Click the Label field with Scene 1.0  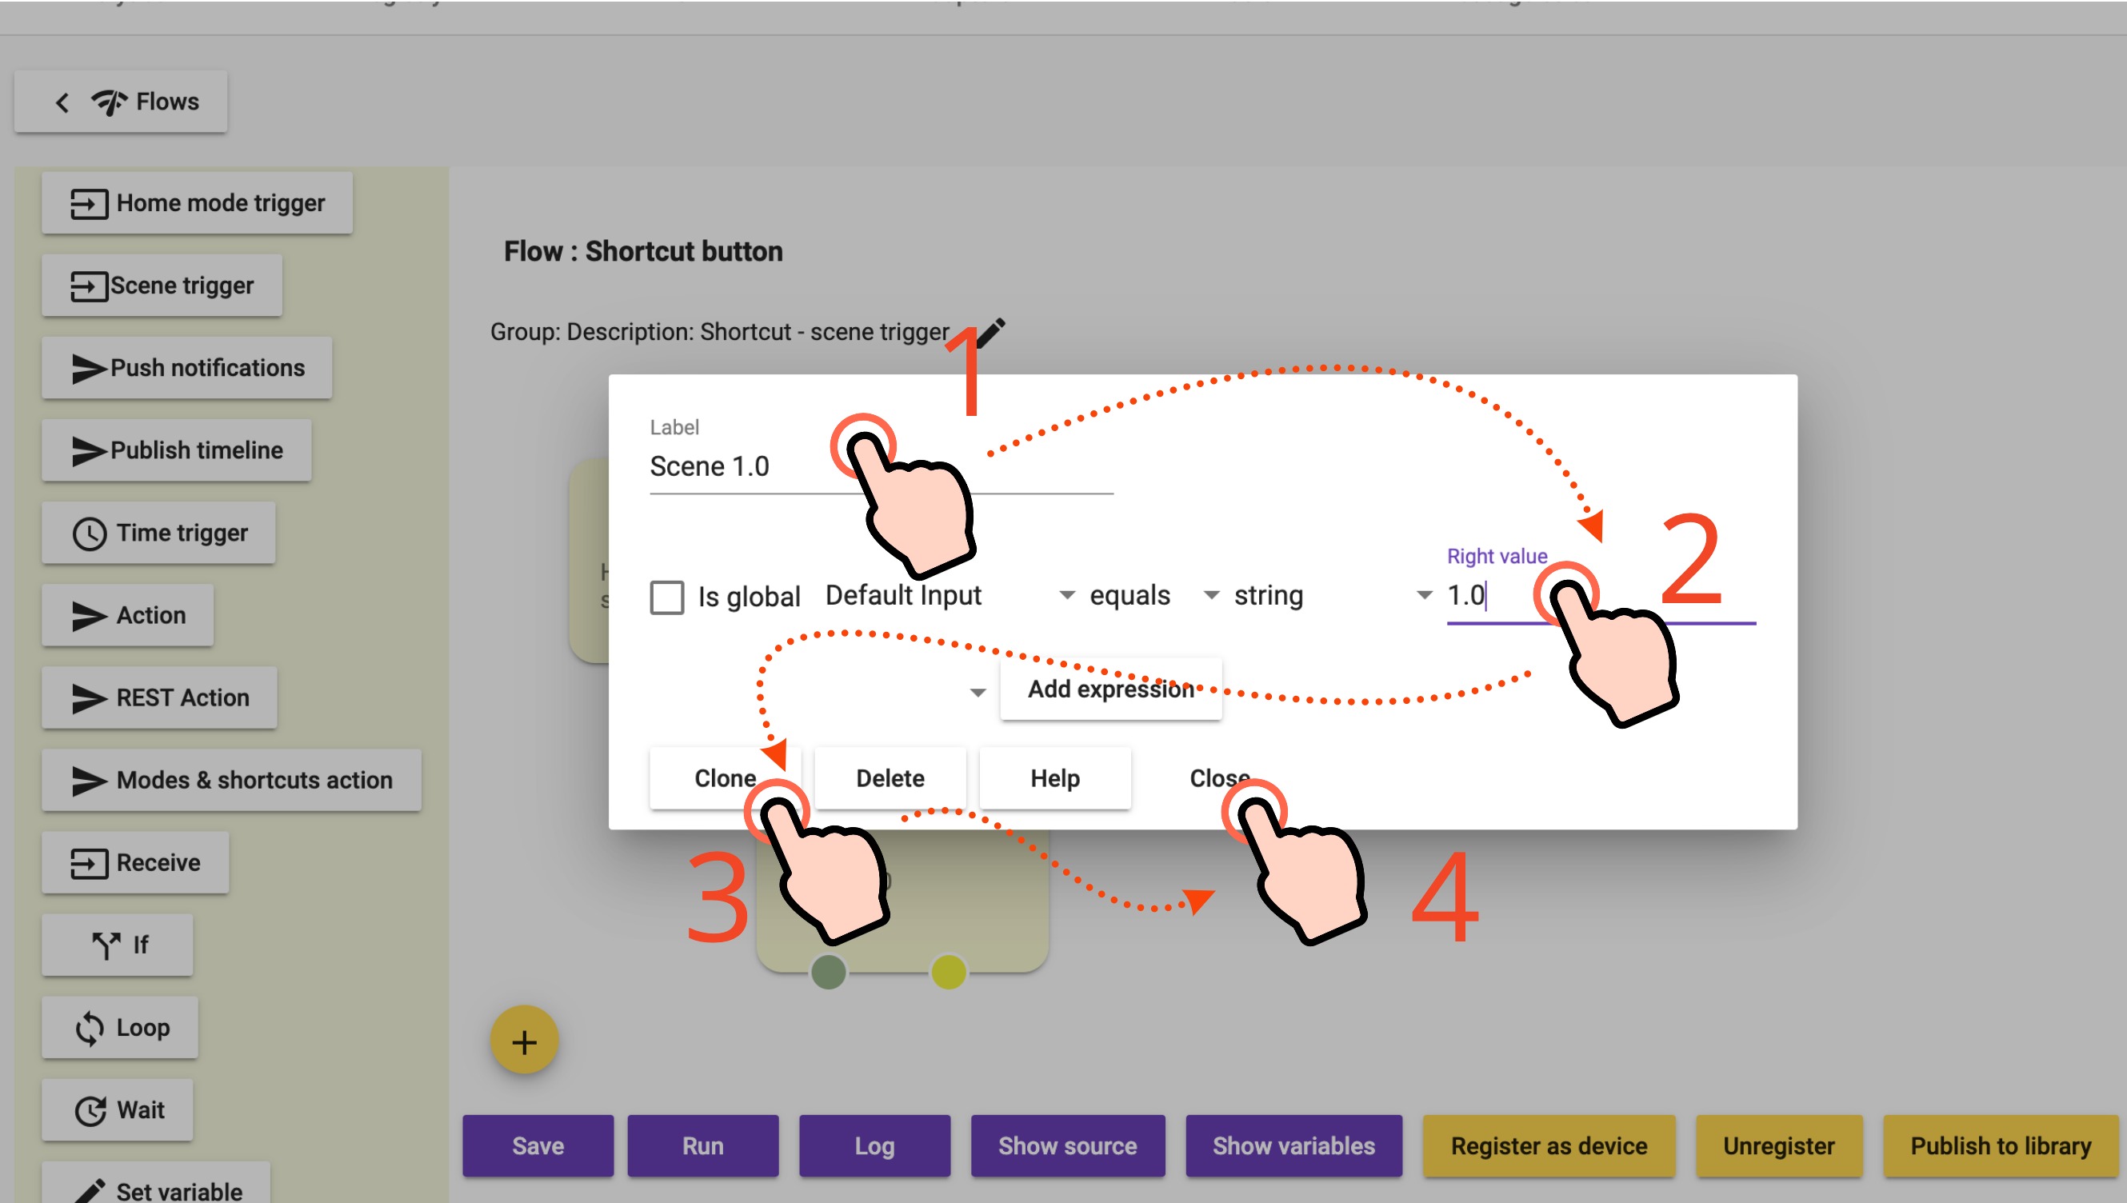(882, 467)
